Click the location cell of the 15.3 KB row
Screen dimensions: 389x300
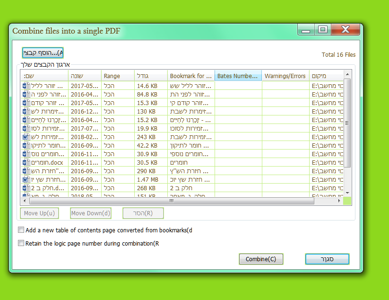click(326, 103)
